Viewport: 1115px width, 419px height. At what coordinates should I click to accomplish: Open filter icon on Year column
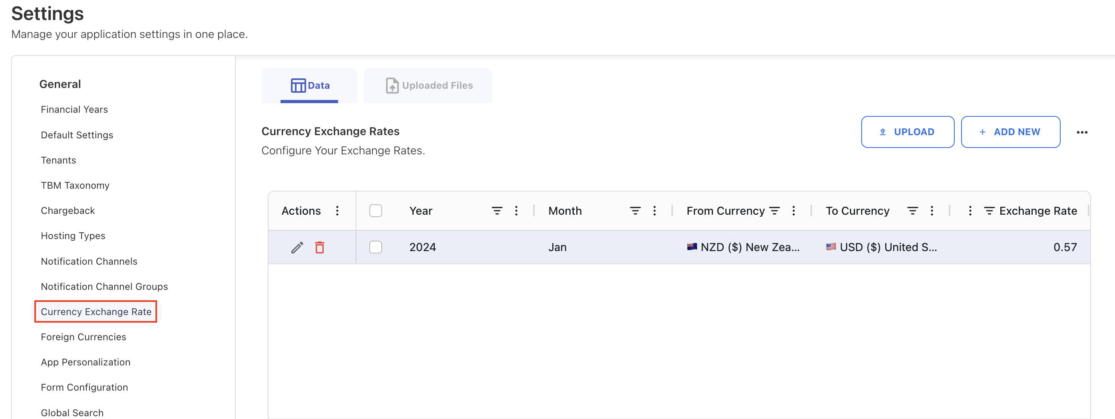click(496, 211)
